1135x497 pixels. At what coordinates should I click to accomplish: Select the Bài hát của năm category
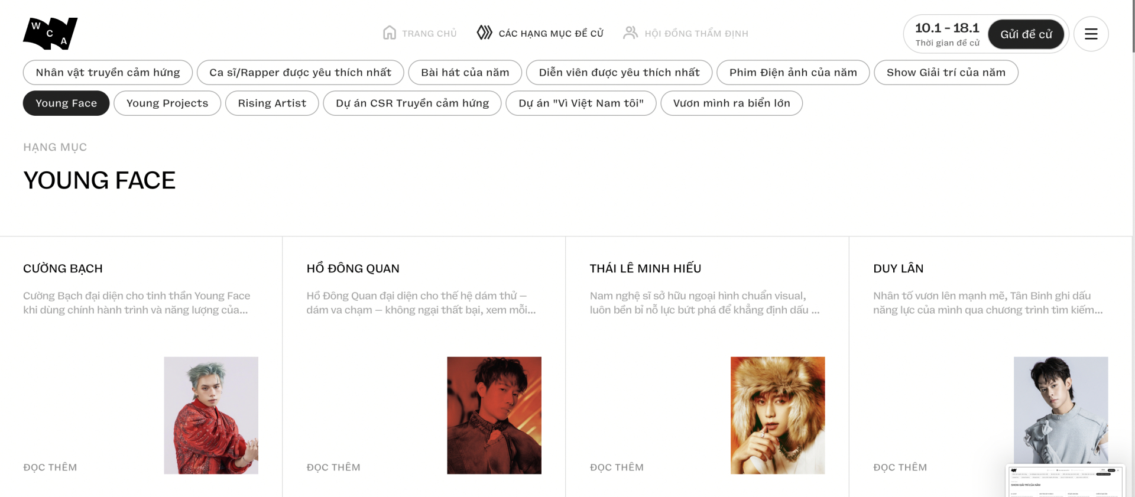point(465,73)
